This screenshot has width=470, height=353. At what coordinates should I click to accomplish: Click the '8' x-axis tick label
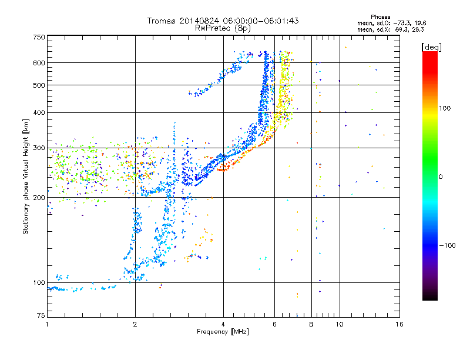point(311,324)
